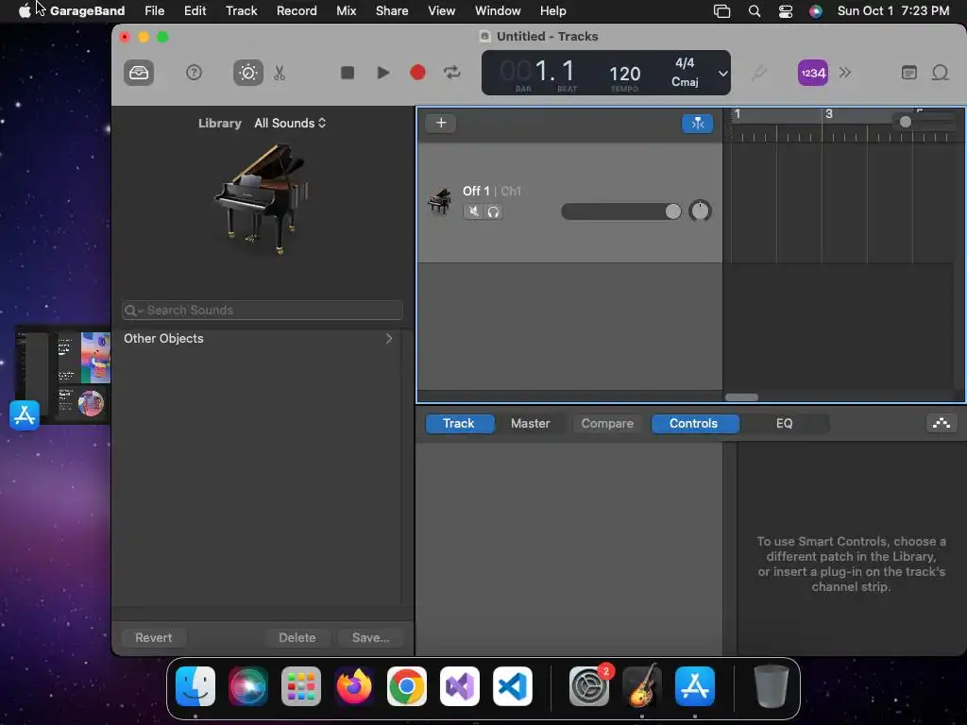Open the All Sounds popup menu
Viewport: 967px width, 725px height.
[290, 123]
